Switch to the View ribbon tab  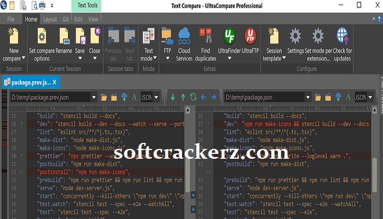93,19
